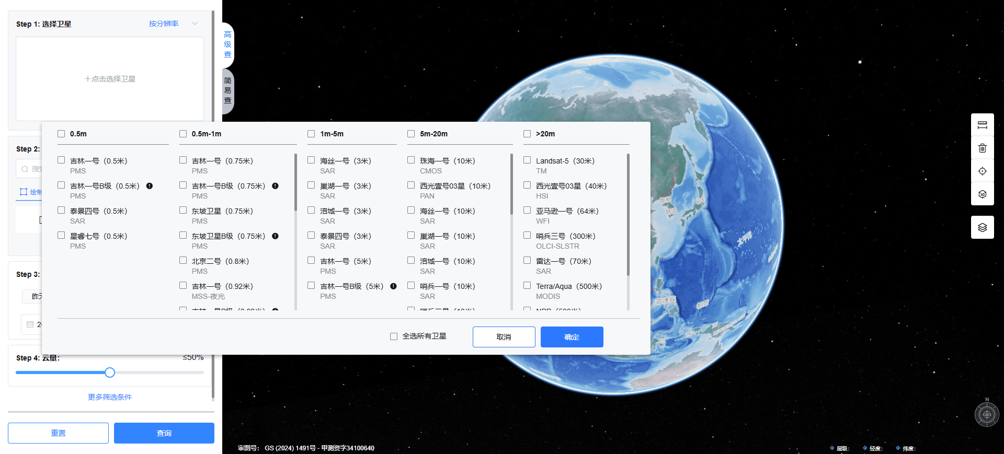Switch to the 高级查 tab
The image size is (1004, 454).
[227, 44]
